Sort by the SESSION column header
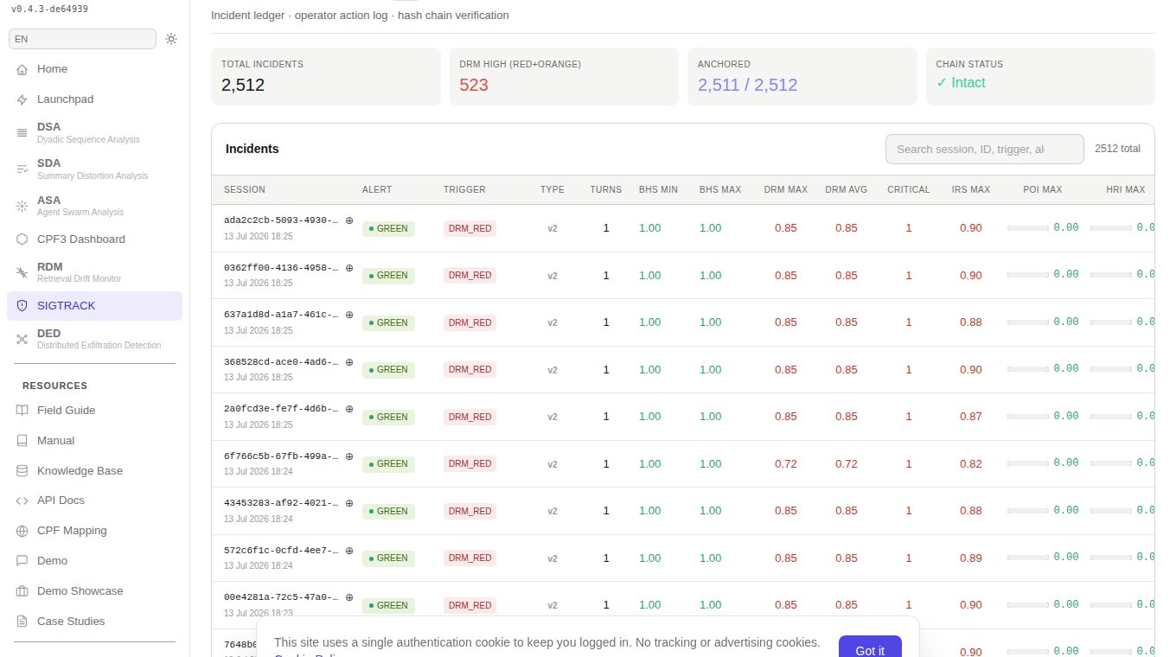 click(x=245, y=189)
